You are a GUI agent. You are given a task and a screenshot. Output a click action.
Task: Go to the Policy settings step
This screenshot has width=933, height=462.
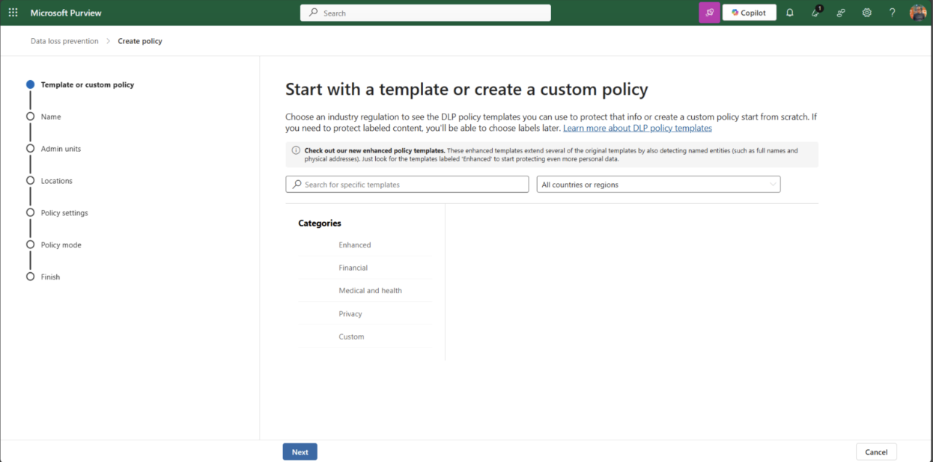coord(57,213)
